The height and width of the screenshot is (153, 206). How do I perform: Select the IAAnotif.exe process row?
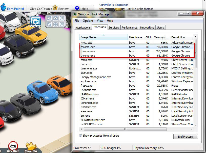click(136, 90)
